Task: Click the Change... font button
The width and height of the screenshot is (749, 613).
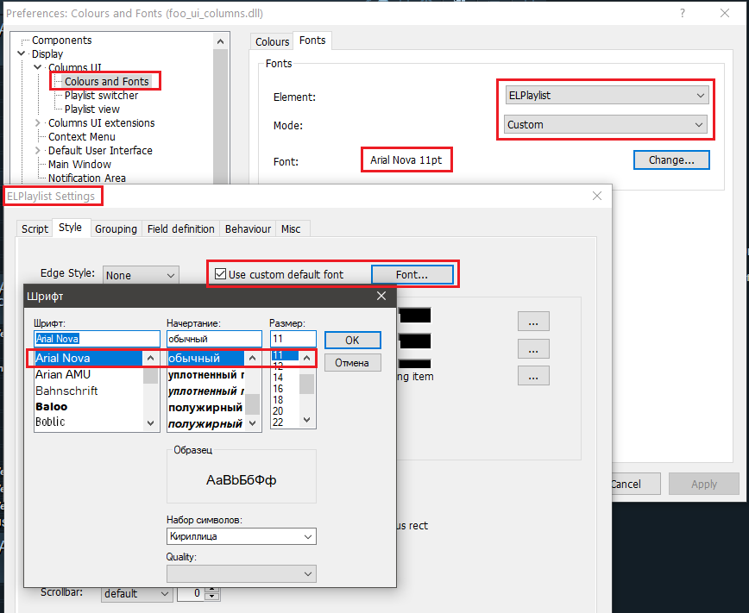Action: pos(670,160)
